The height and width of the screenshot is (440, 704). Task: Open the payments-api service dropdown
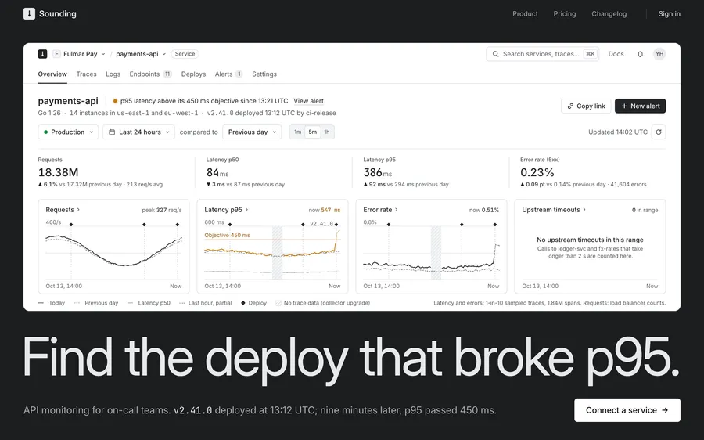pos(141,54)
